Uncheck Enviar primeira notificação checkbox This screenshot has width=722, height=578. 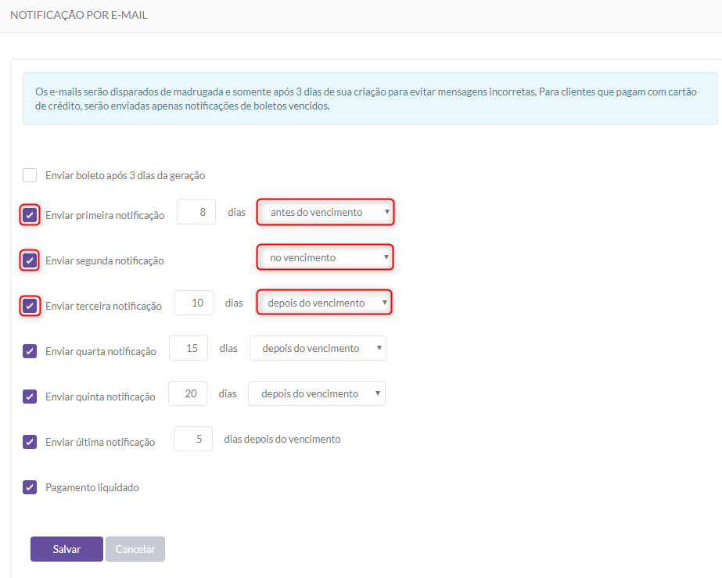(30, 215)
